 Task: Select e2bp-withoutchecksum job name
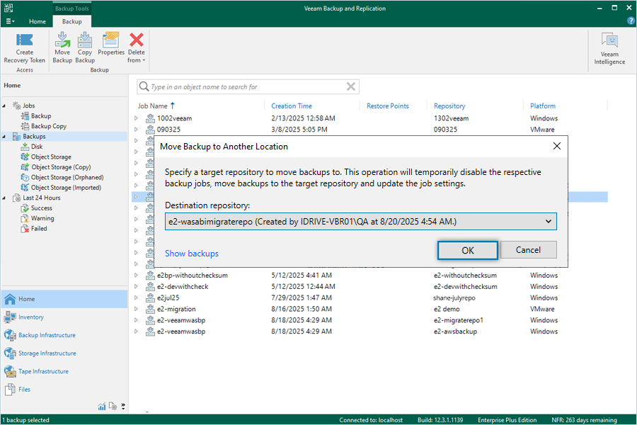tap(193, 276)
